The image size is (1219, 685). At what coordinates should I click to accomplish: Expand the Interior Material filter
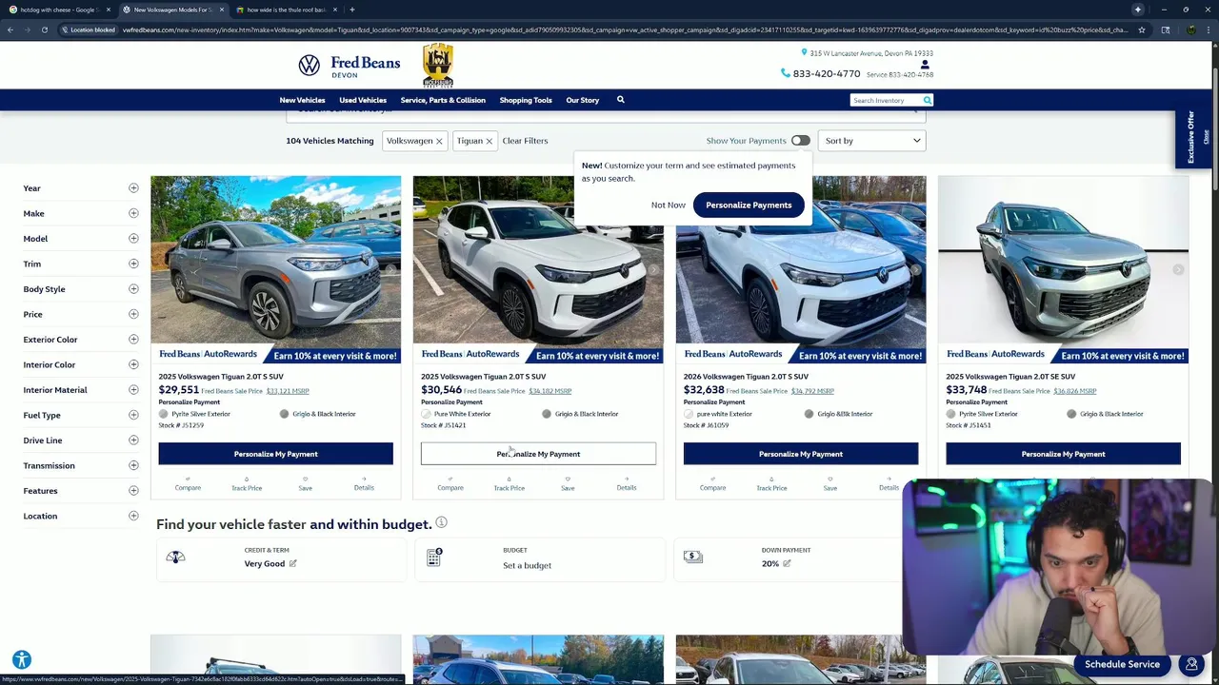[x=133, y=390]
